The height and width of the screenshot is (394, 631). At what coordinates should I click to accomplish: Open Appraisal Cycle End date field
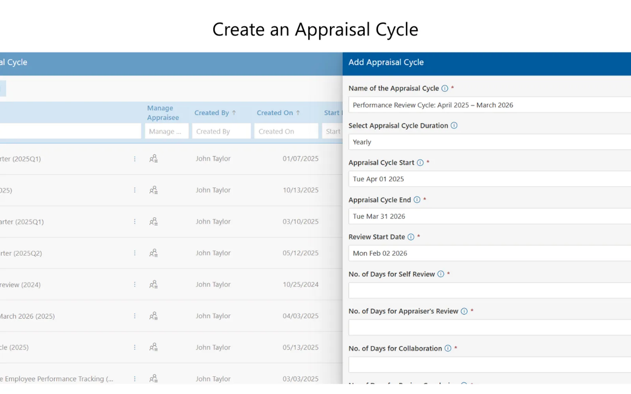click(489, 216)
